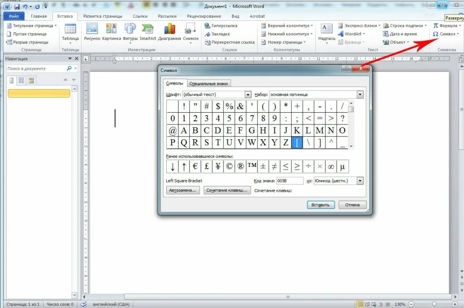Insert Дата и время

tap(400, 34)
